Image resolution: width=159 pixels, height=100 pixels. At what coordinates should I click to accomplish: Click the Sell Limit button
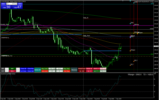coord(45,71)
